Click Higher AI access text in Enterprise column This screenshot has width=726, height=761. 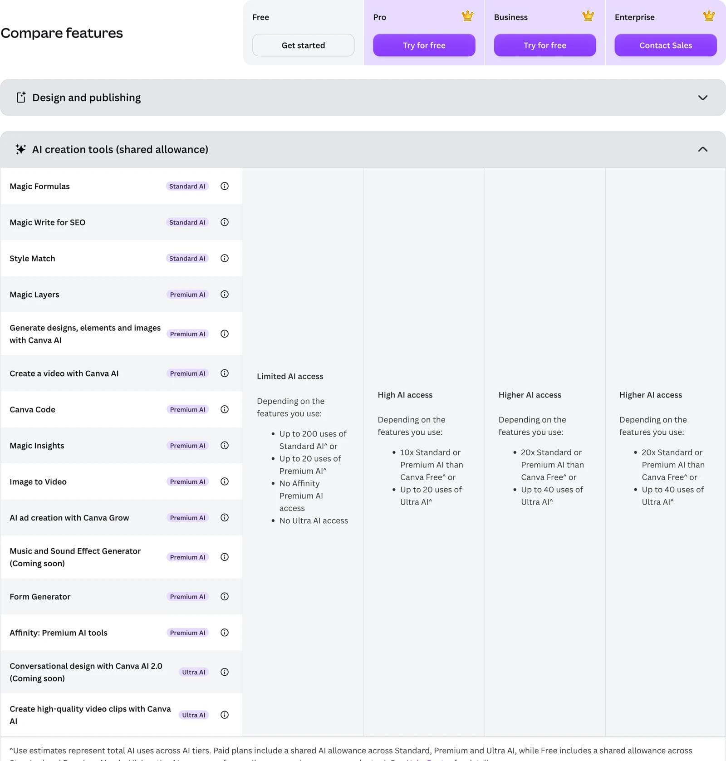650,395
